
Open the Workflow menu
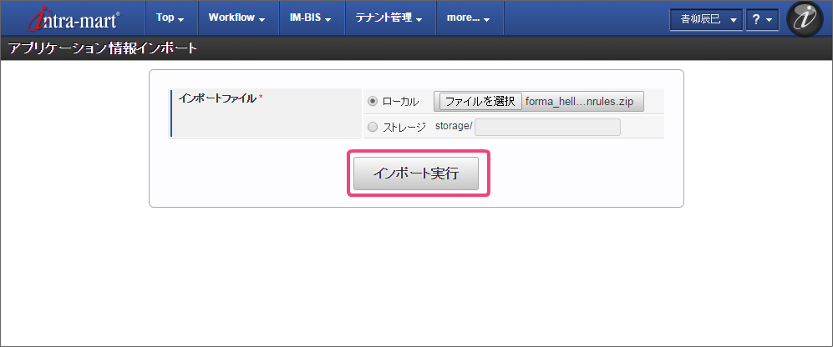[237, 18]
